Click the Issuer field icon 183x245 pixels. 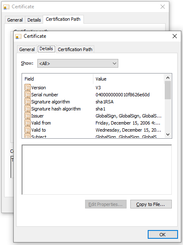27,115
